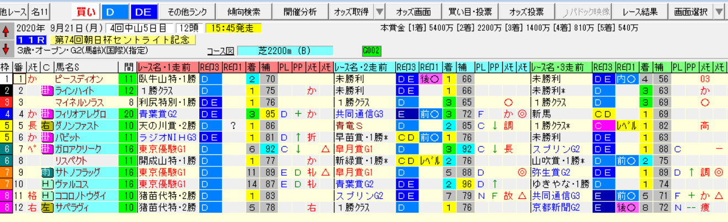Open レース結果 race results
The image size is (728, 222).
[x=639, y=12]
